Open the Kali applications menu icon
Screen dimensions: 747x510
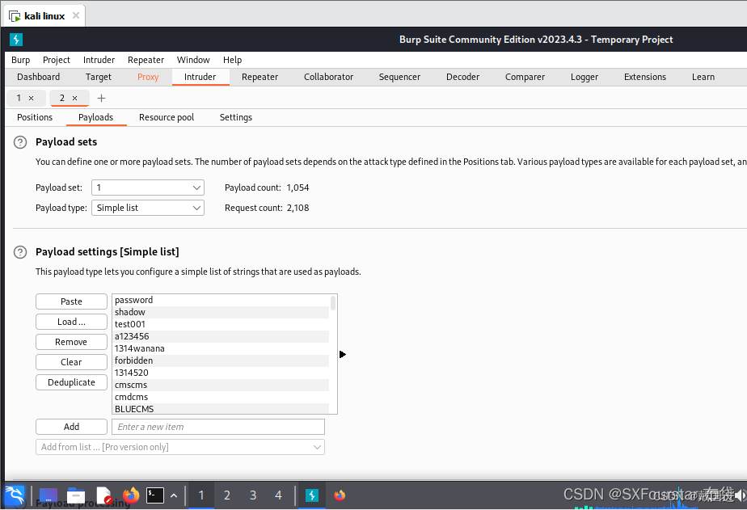[15, 495]
